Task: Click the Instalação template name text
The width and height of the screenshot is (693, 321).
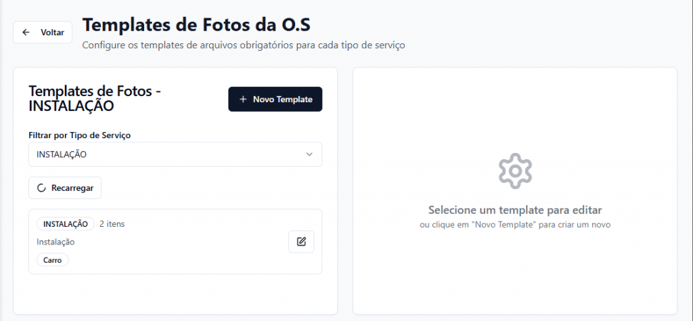Action: point(55,242)
